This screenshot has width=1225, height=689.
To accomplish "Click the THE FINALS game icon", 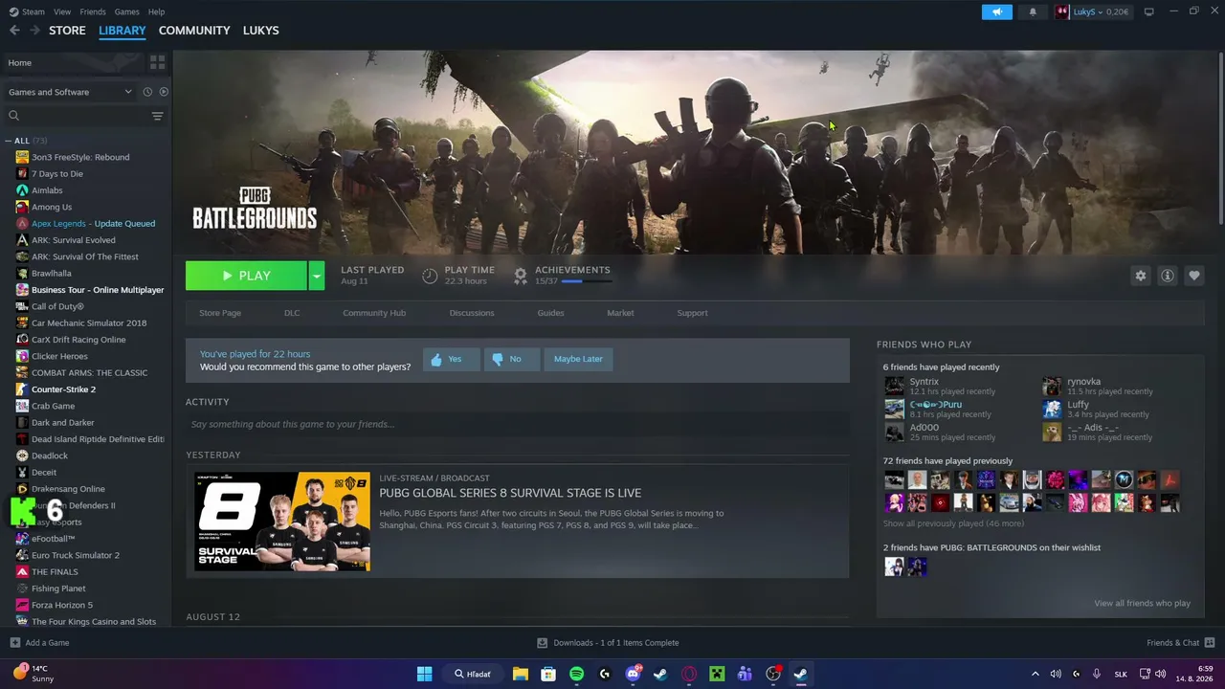I will click(x=22, y=571).
